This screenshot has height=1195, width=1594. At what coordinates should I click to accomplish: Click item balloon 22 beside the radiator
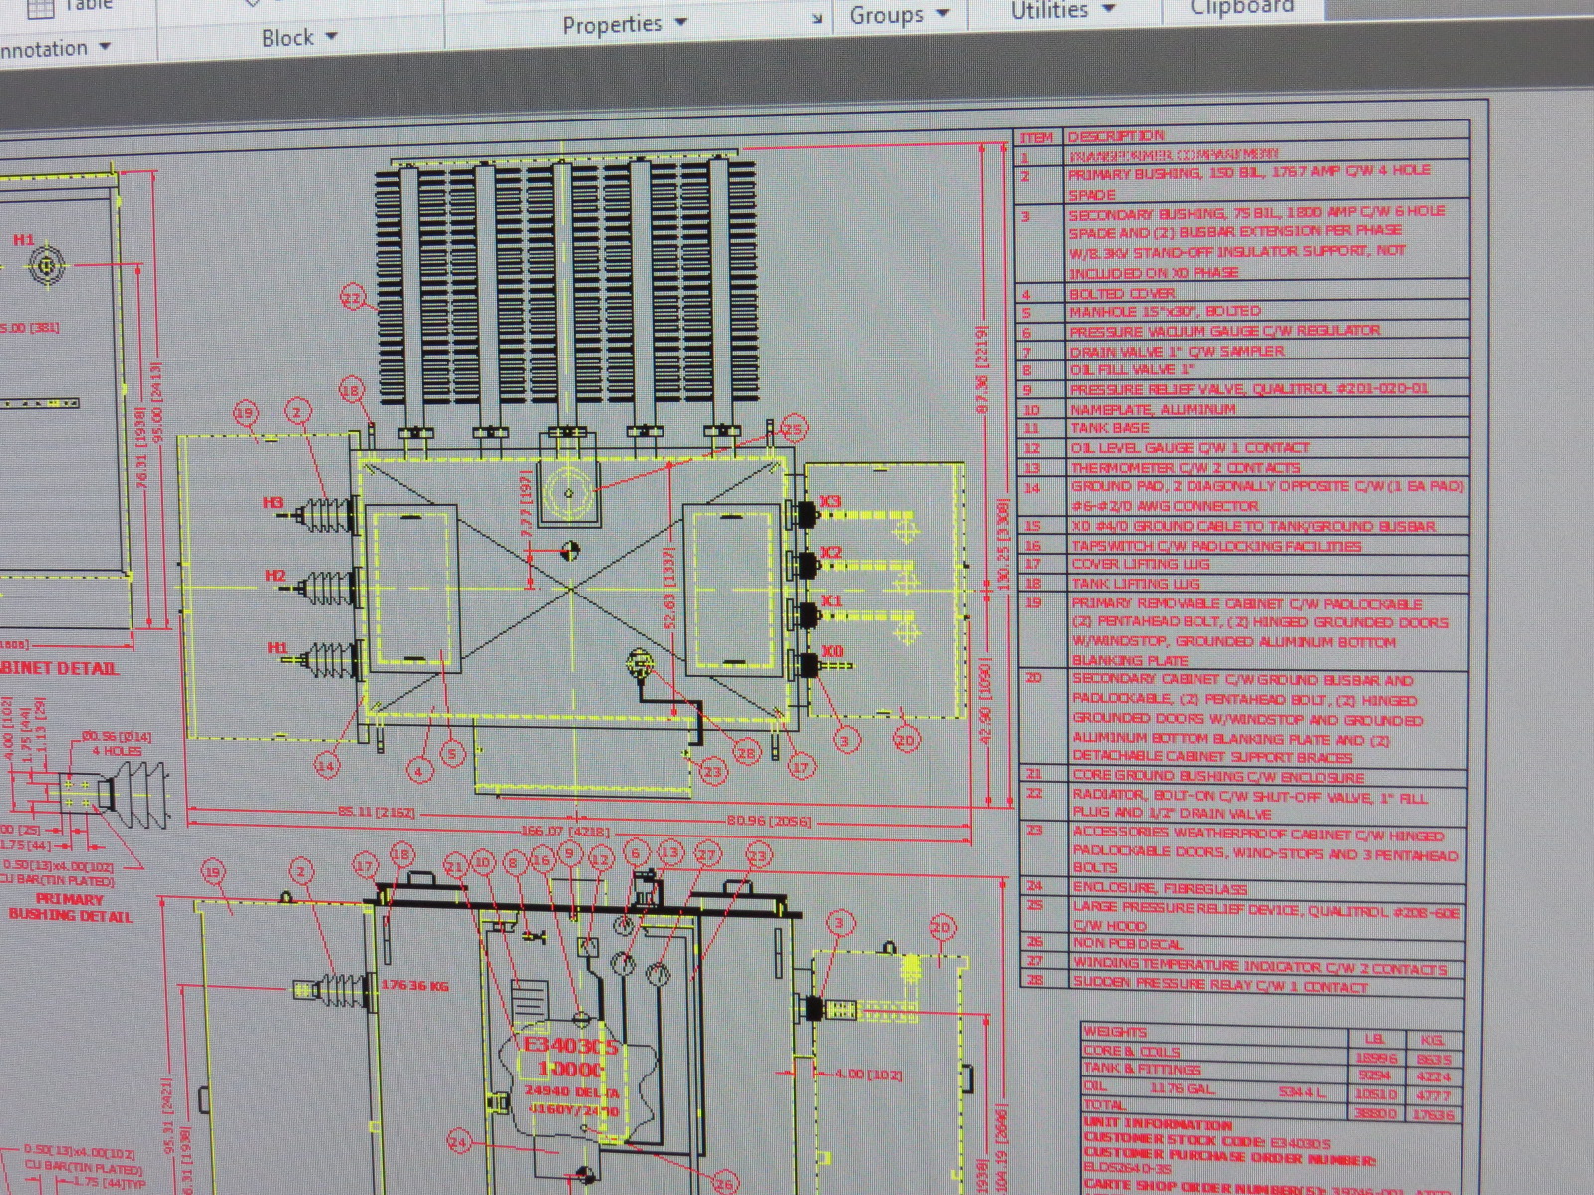tap(353, 298)
